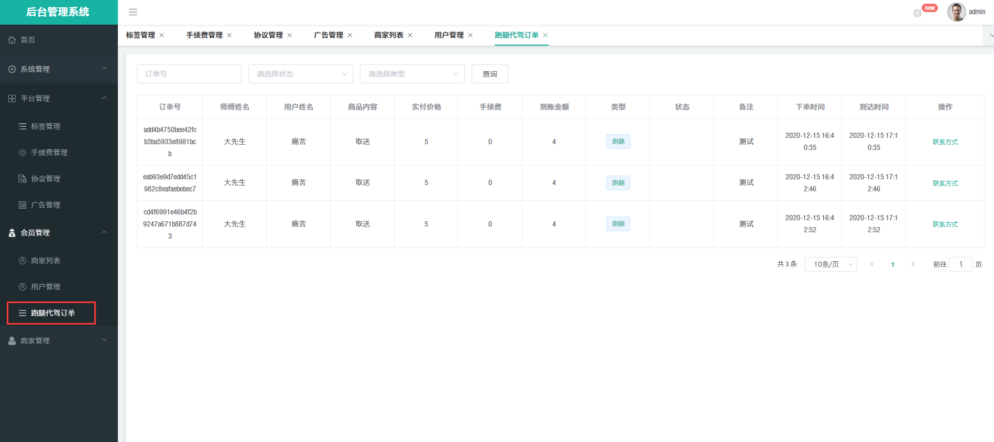Open the 请选择类型 type dropdown
Viewport: 994px width, 442px height.
click(x=412, y=74)
